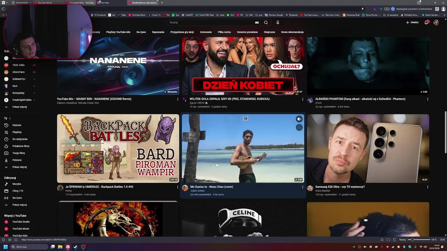The height and width of the screenshot is (251, 447).
Task: Open SzklanaY2J subscription
Action: pyautogui.click(x=20, y=79)
